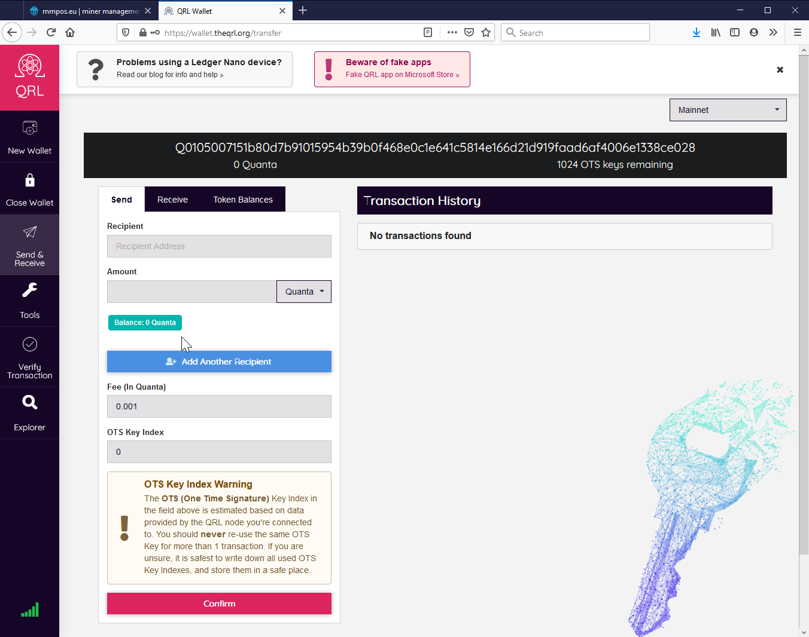
Task: Click the OTS Key Index Warning heading
Action: (x=198, y=484)
